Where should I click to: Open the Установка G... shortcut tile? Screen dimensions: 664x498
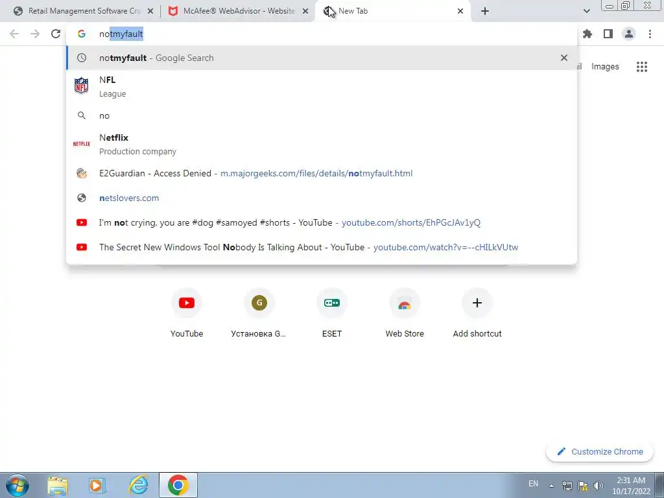[x=259, y=313]
